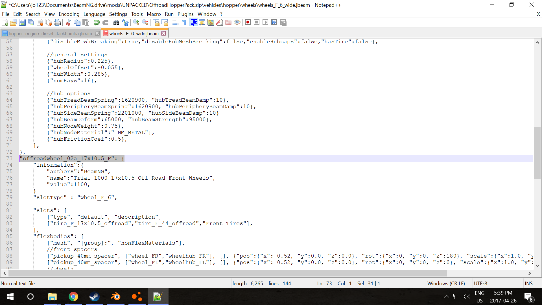Open the question mark help menu
Screen dimensions: 542x305
(x=222, y=14)
